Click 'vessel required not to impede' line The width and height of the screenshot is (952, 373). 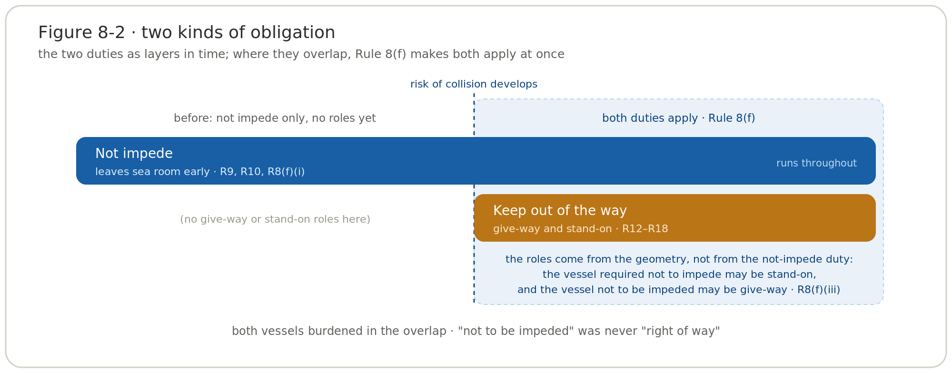679,275
